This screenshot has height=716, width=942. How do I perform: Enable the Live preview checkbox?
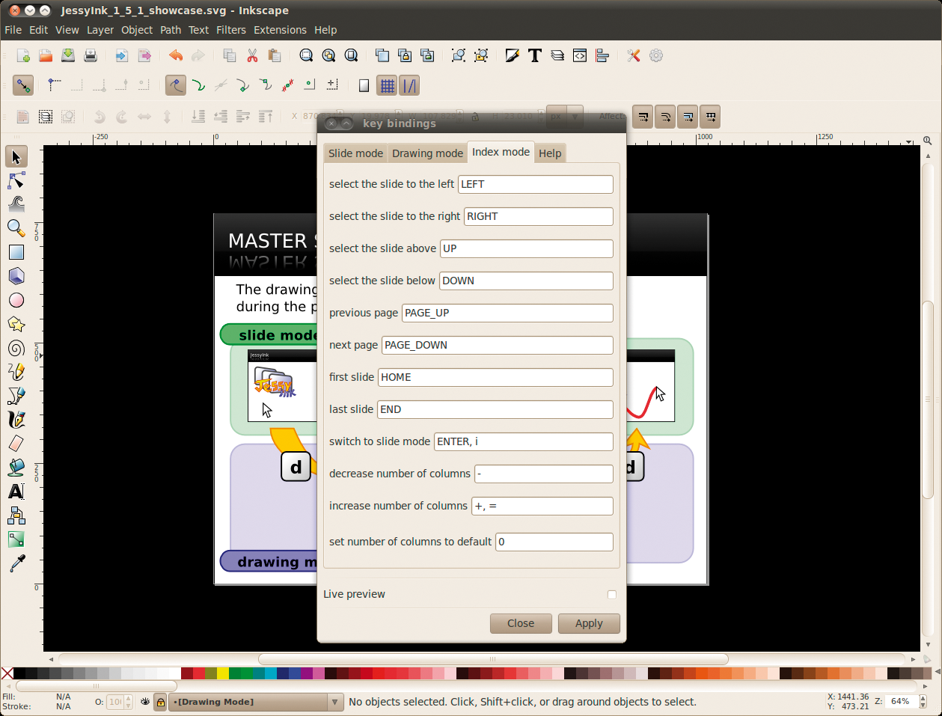[x=612, y=595]
